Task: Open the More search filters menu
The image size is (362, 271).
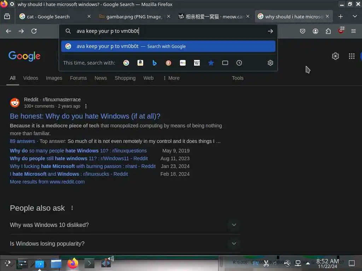Action: click(x=171, y=78)
